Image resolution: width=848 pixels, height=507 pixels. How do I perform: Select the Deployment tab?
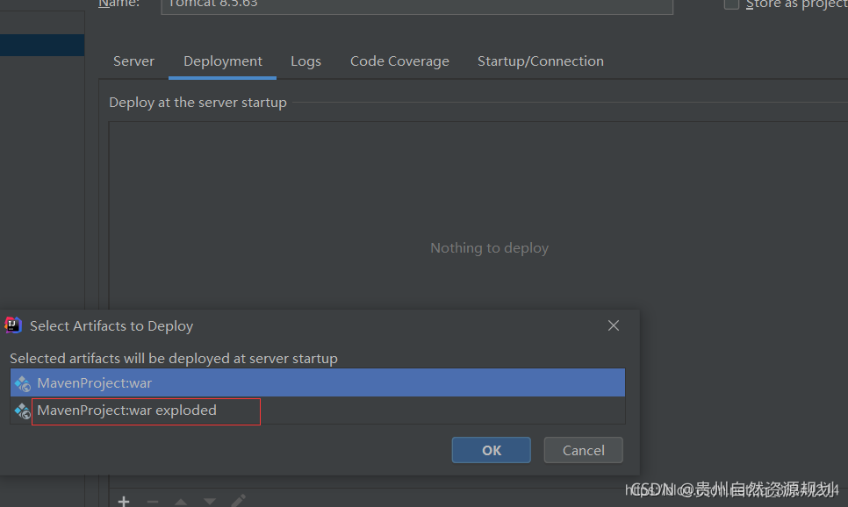tap(223, 61)
